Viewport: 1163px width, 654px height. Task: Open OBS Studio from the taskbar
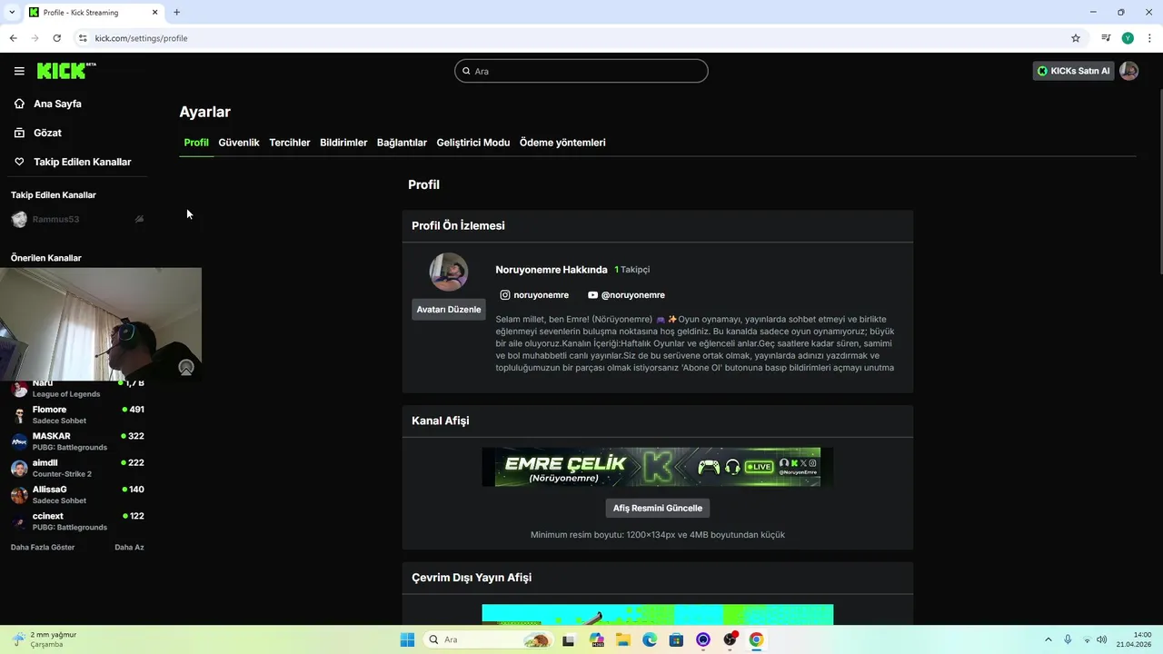pos(730,639)
